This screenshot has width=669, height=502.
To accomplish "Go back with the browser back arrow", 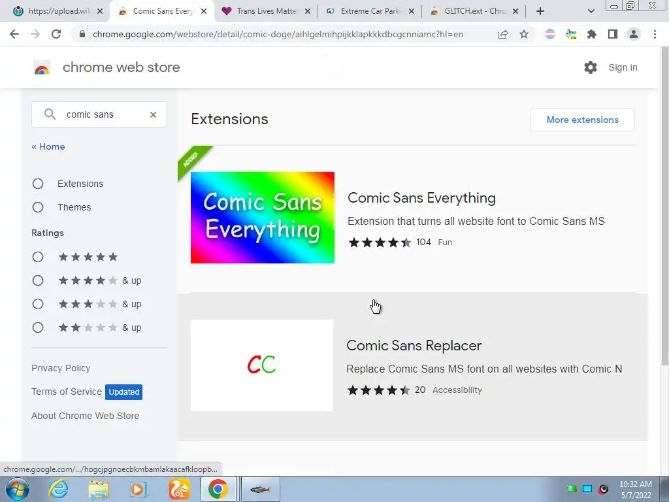I will [14, 34].
